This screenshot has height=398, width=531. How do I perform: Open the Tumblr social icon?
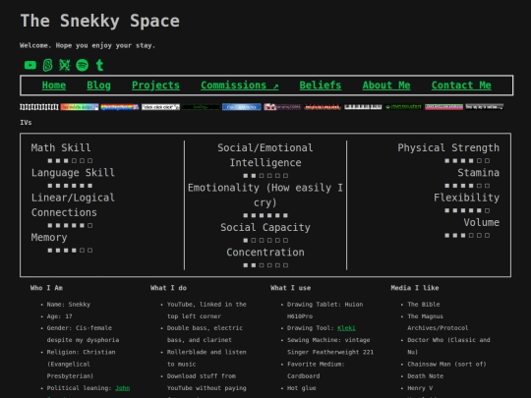(x=99, y=65)
